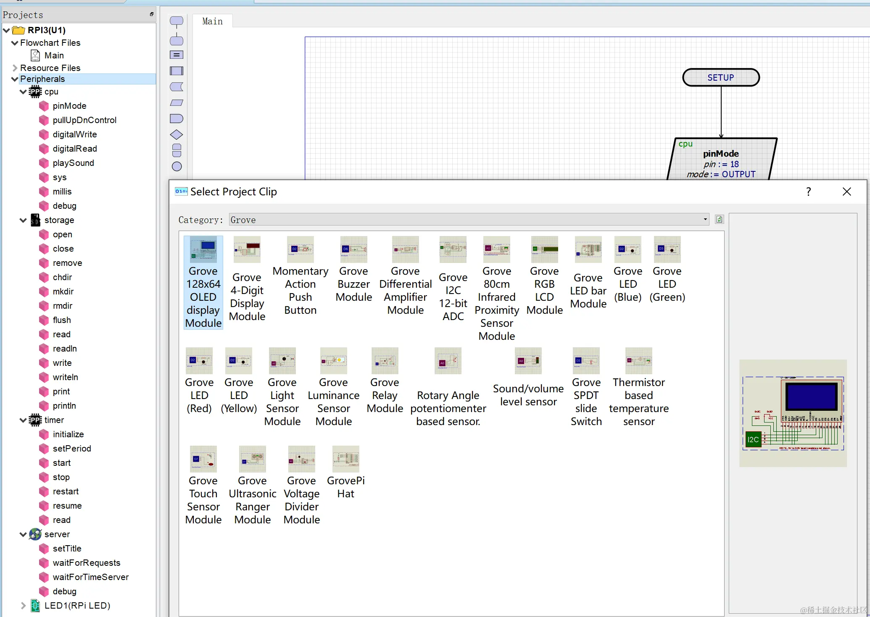Select the decision diamond flowchart shape

pyautogui.click(x=177, y=135)
